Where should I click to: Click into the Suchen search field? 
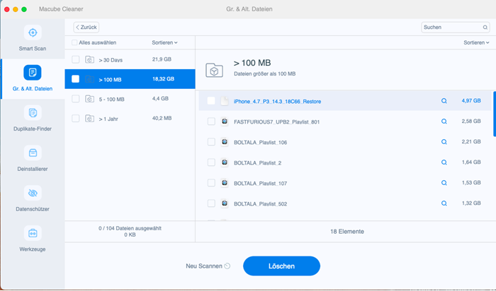[x=455, y=28]
